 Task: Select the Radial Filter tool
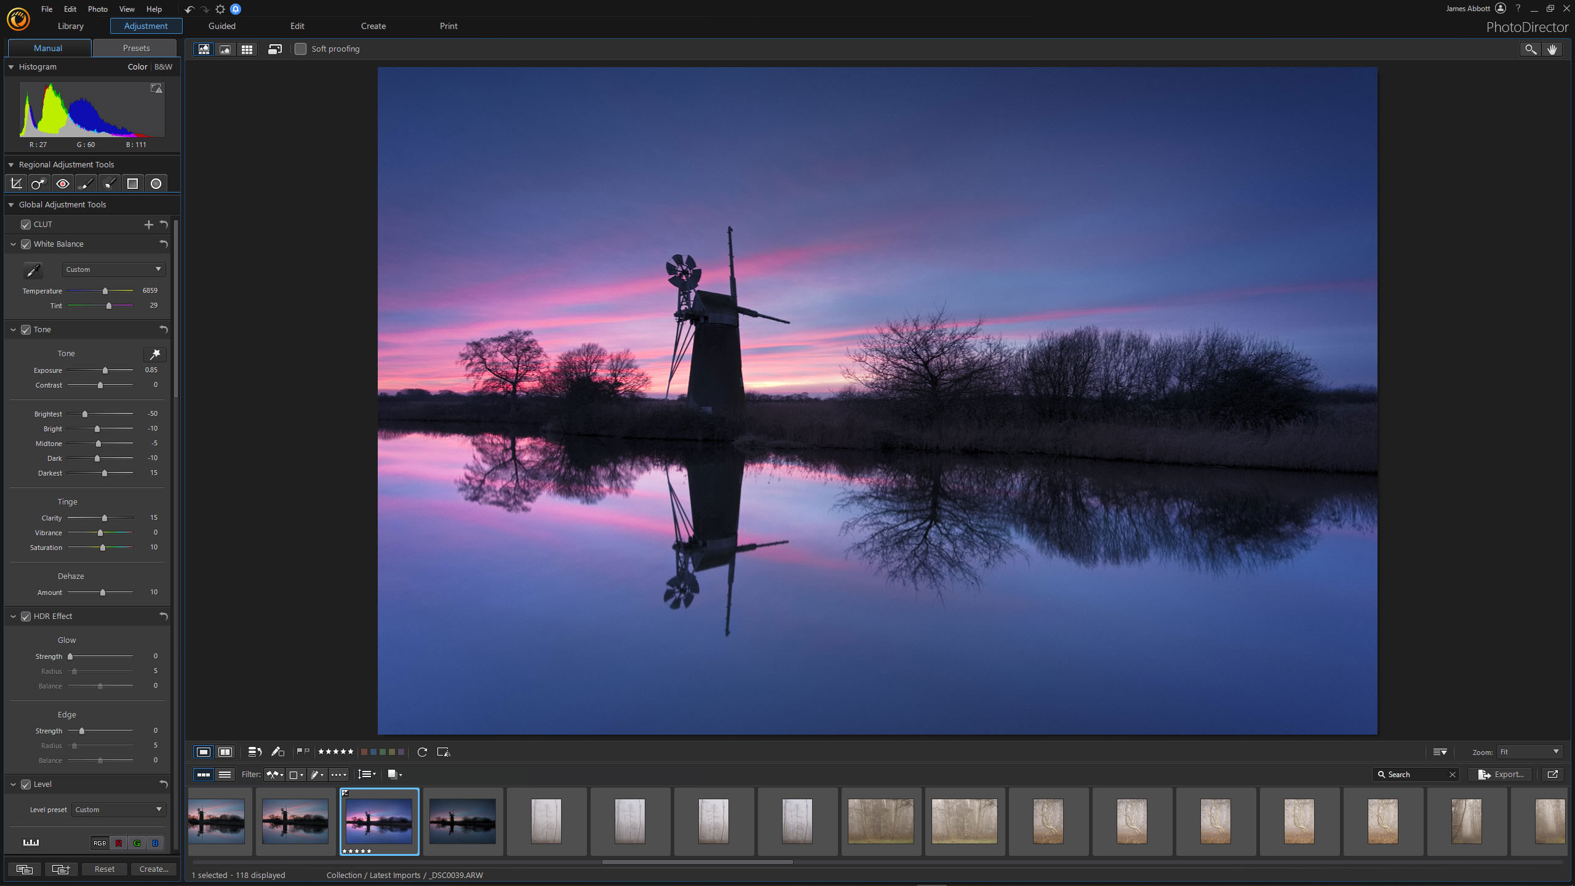(156, 183)
